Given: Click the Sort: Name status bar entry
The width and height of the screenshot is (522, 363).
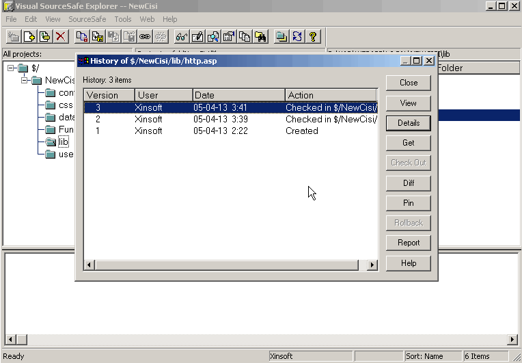Looking at the screenshot, I should click(432, 356).
